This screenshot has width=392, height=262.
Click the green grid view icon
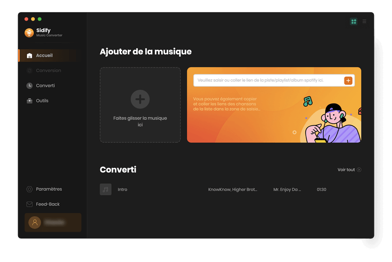353,22
